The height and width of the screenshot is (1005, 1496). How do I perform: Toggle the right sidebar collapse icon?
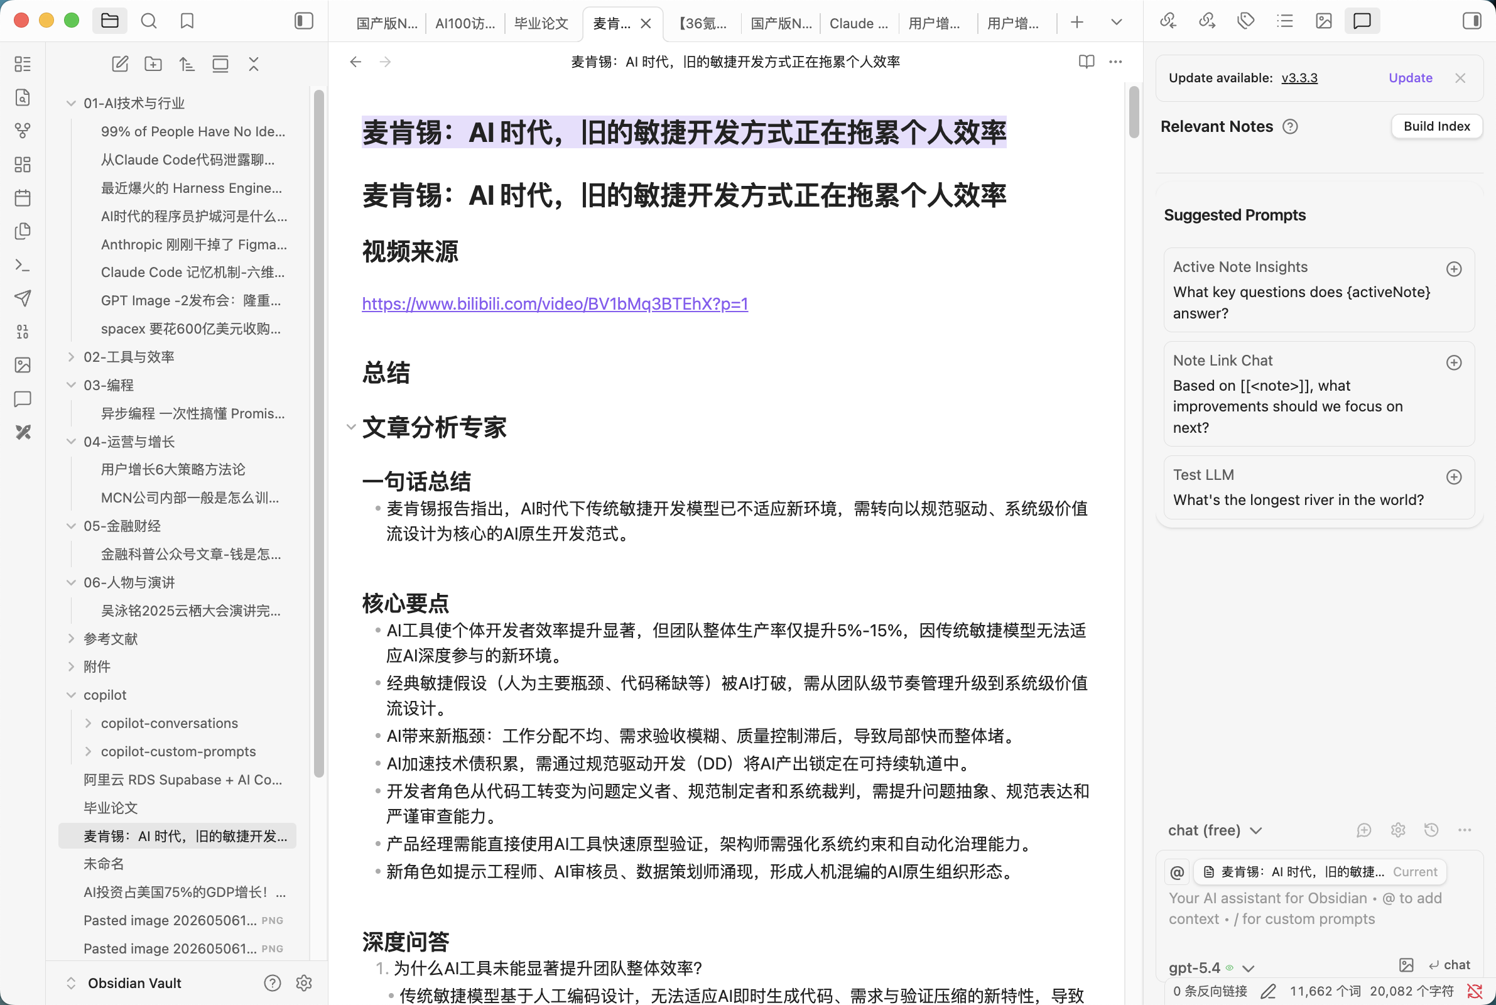1472,21
